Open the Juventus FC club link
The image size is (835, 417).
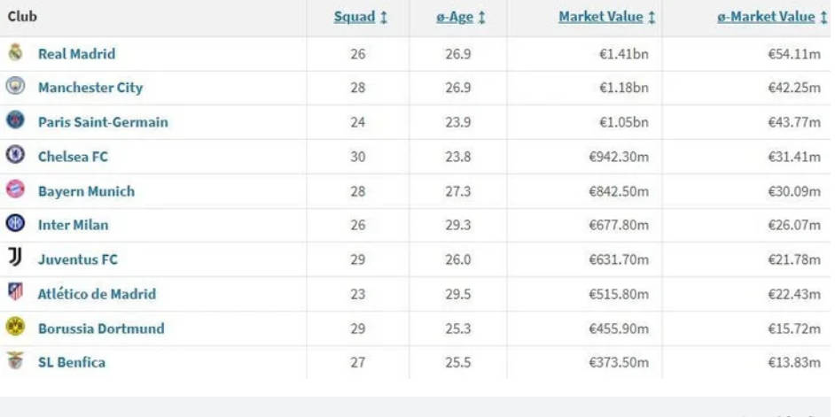[78, 259]
